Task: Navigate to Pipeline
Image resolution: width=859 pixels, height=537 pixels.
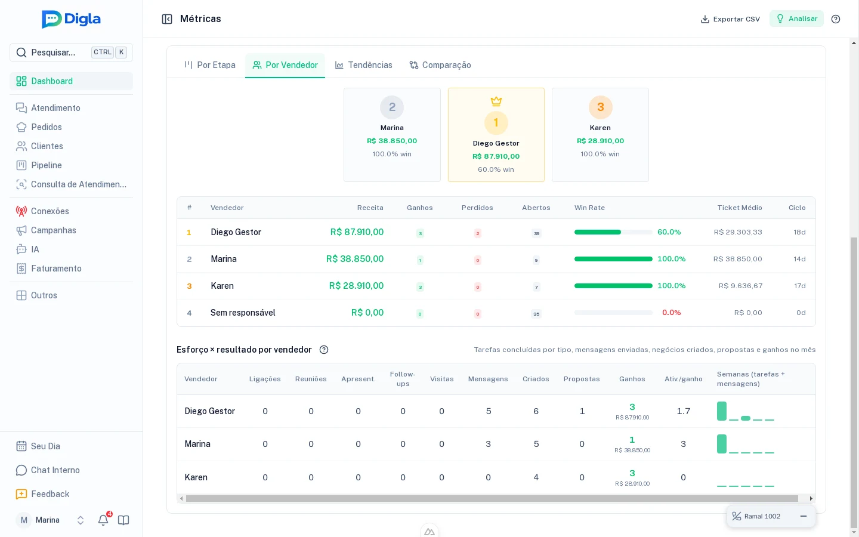Action: pyautogui.click(x=71, y=165)
